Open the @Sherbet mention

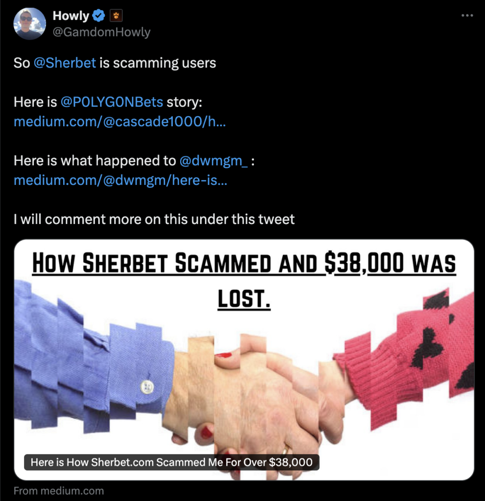click(65, 63)
